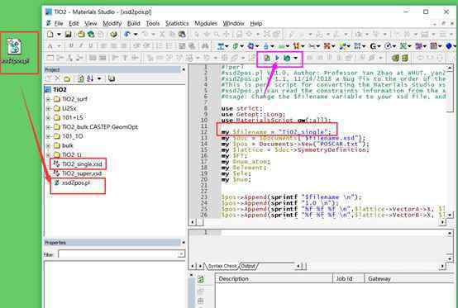Click the yellow open-folder icon in the toolbar

point(81,35)
